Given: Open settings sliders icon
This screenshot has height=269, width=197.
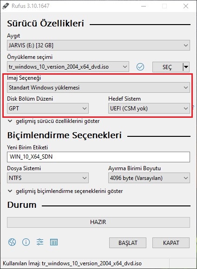Looking at the screenshot, I should 40,242.
